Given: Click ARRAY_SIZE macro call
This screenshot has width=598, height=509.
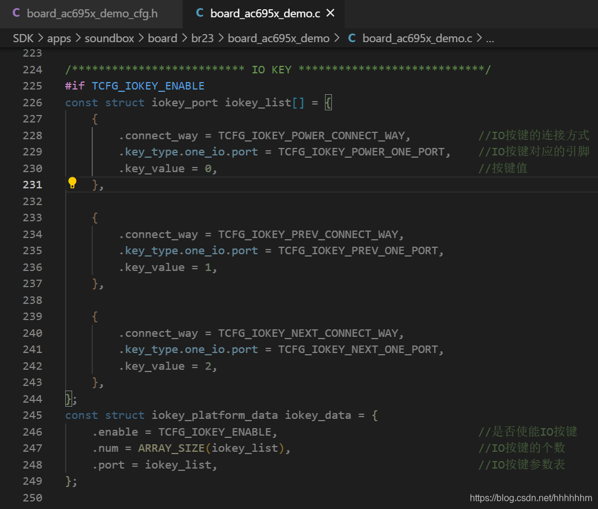Looking at the screenshot, I should (x=171, y=448).
